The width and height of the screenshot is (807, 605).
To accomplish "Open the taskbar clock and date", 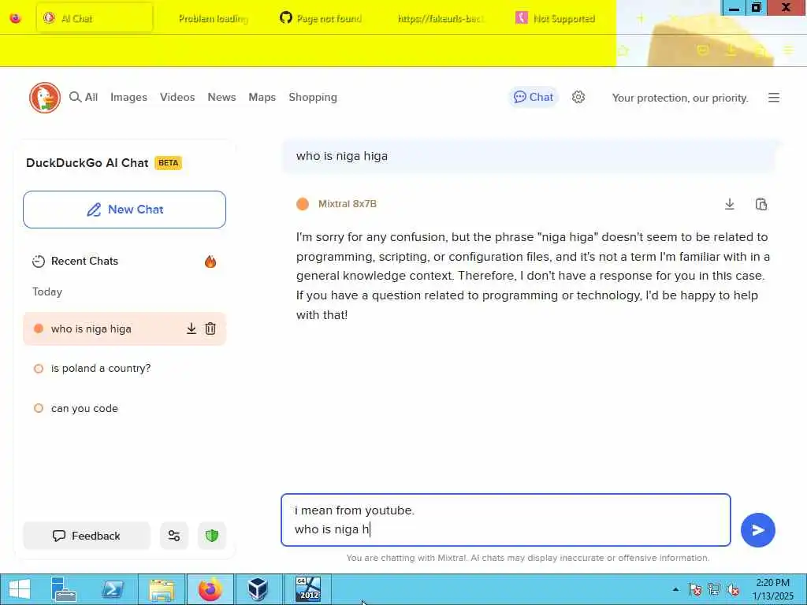I will 772,589.
